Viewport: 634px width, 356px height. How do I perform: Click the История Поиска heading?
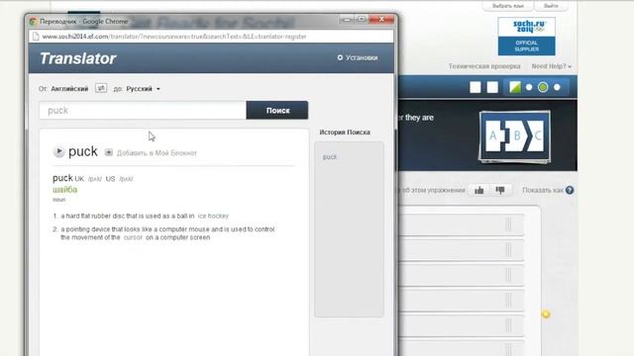pos(345,132)
